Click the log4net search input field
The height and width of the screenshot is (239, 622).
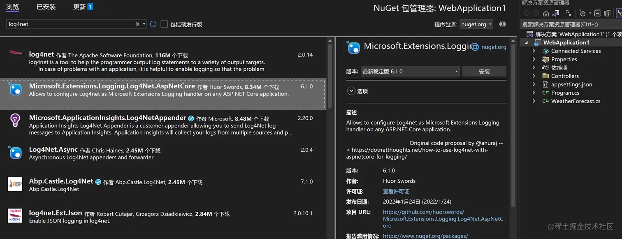point(71,24)
